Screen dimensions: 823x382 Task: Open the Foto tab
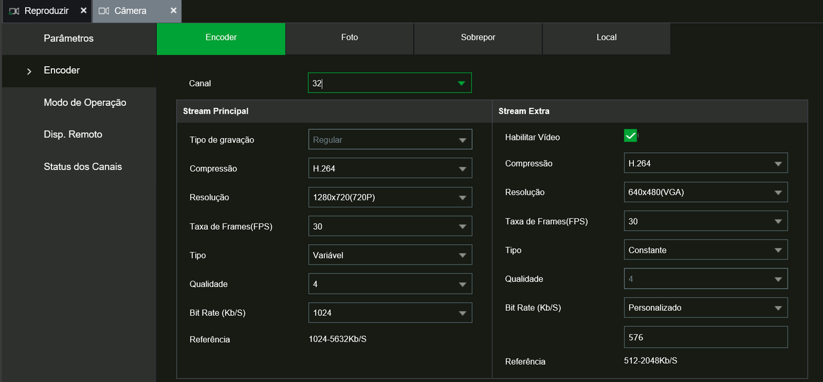(350, 39)
